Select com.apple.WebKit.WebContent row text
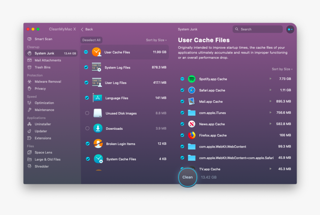Image resolution: width=320 pixels, height=215 pixels. click(223, 147)
